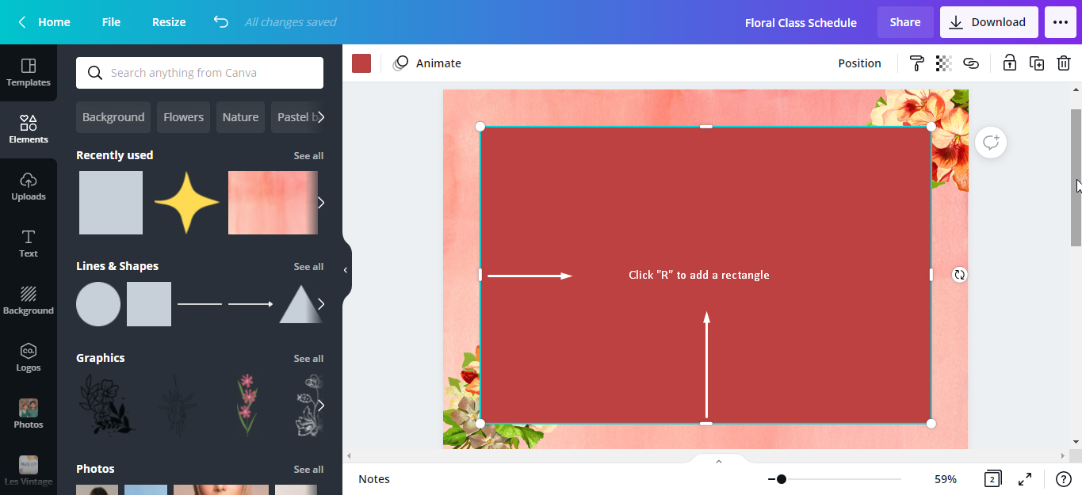Click the Download button

pos(988,22)
